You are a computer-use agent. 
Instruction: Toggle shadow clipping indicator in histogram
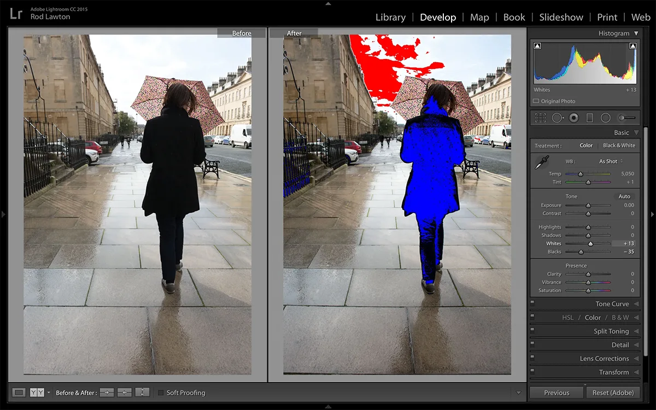[537, 46]
